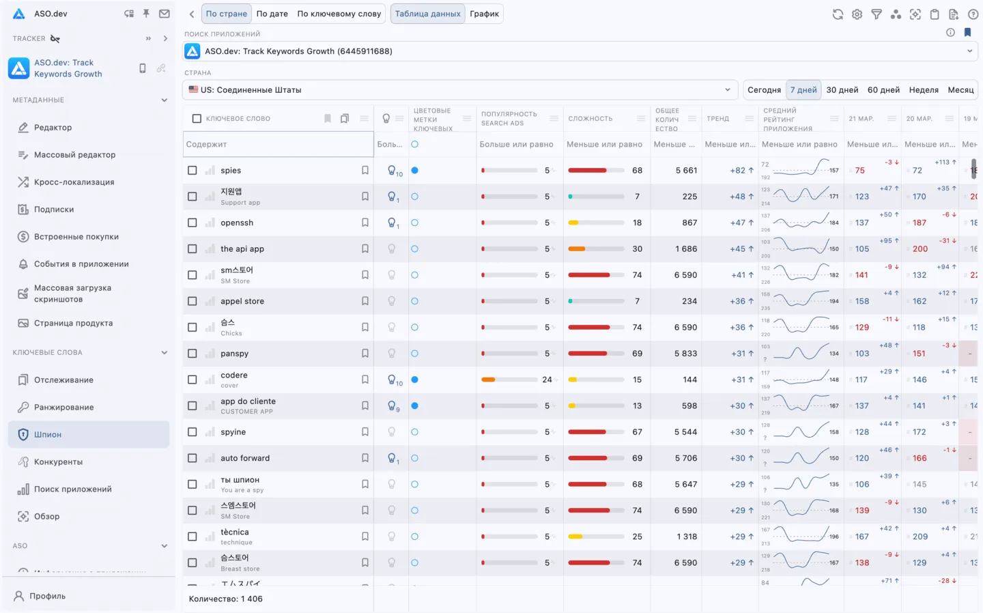Click the lightbulb icon for 'openssh' row
Screen dimensions: 983x613
393,223
